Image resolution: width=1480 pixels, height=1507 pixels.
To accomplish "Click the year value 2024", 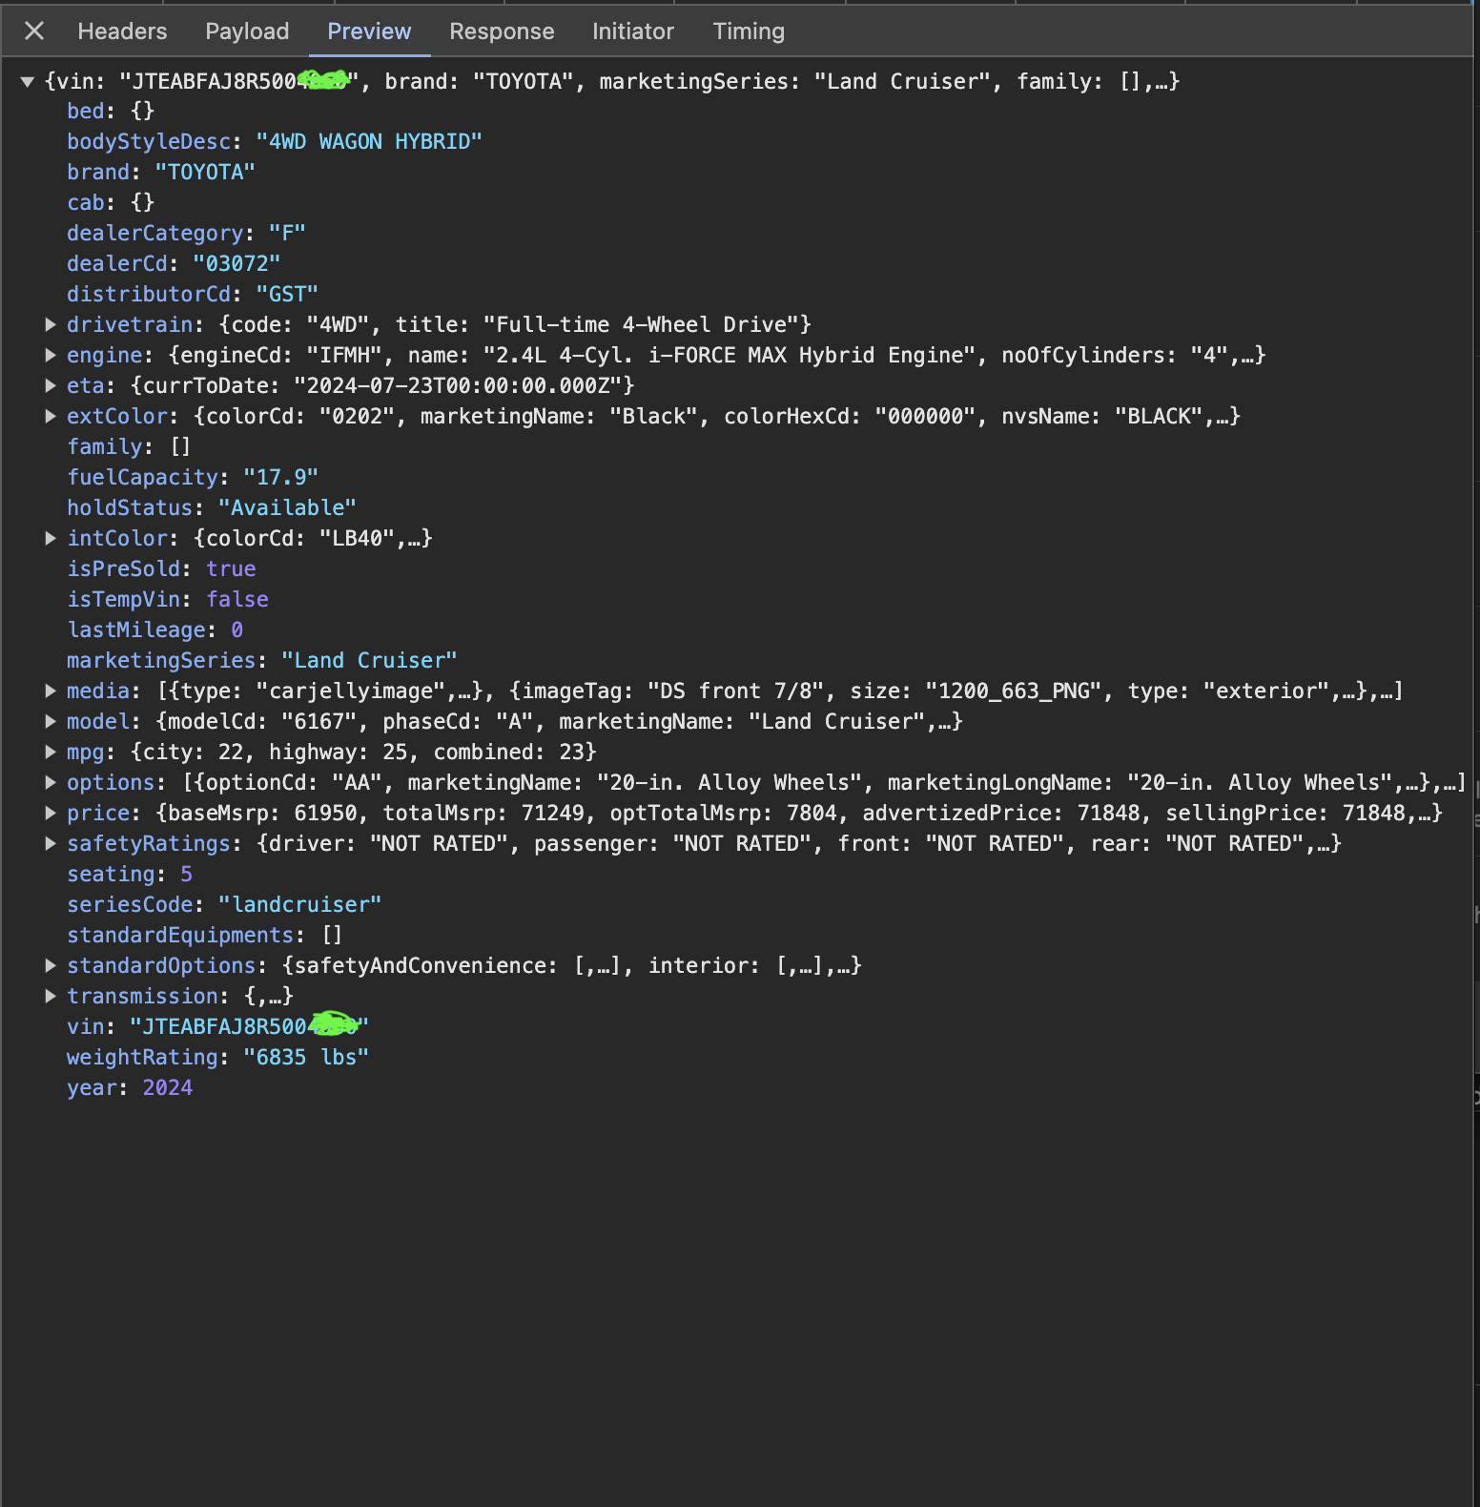I will (x=168, y=1087).
